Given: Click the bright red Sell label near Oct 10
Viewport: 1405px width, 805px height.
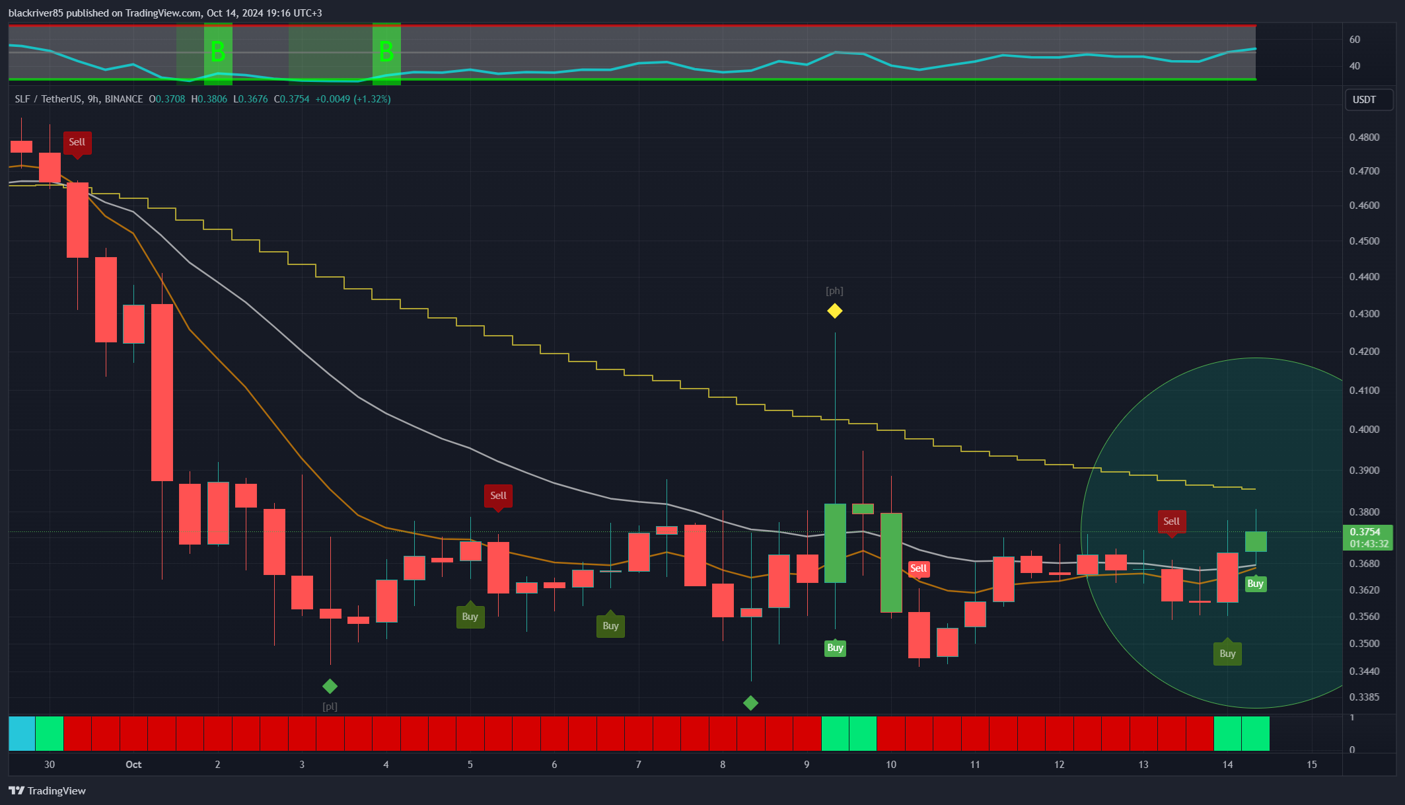Looking at the screenshot, I should coord(918,568).
